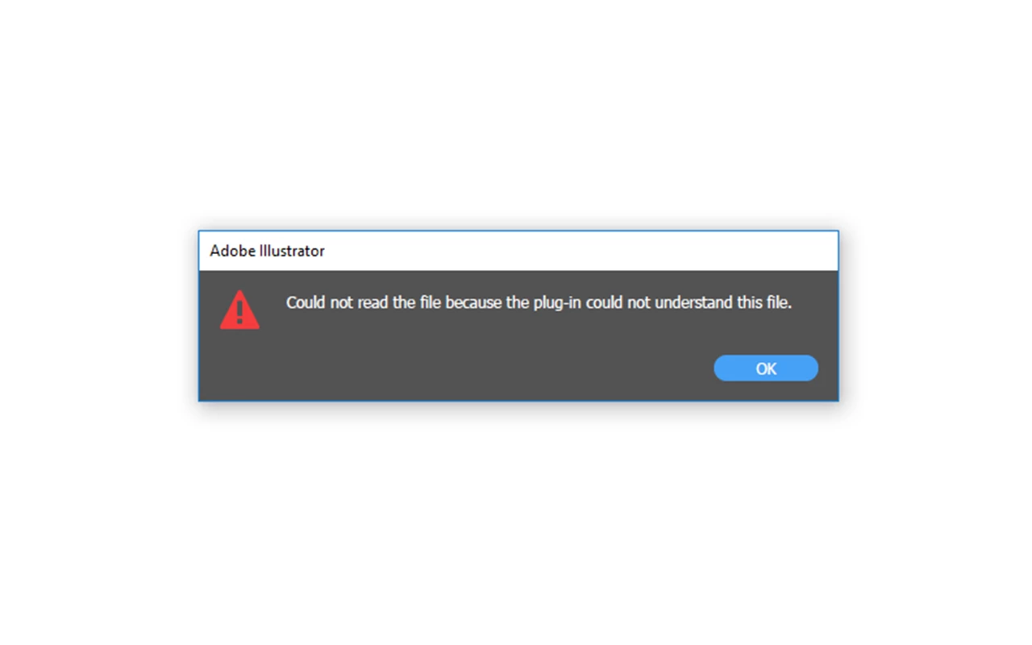1032x645 pixels.
Task: Click the word "Adobe" in the title
Action: coord(229,251)
